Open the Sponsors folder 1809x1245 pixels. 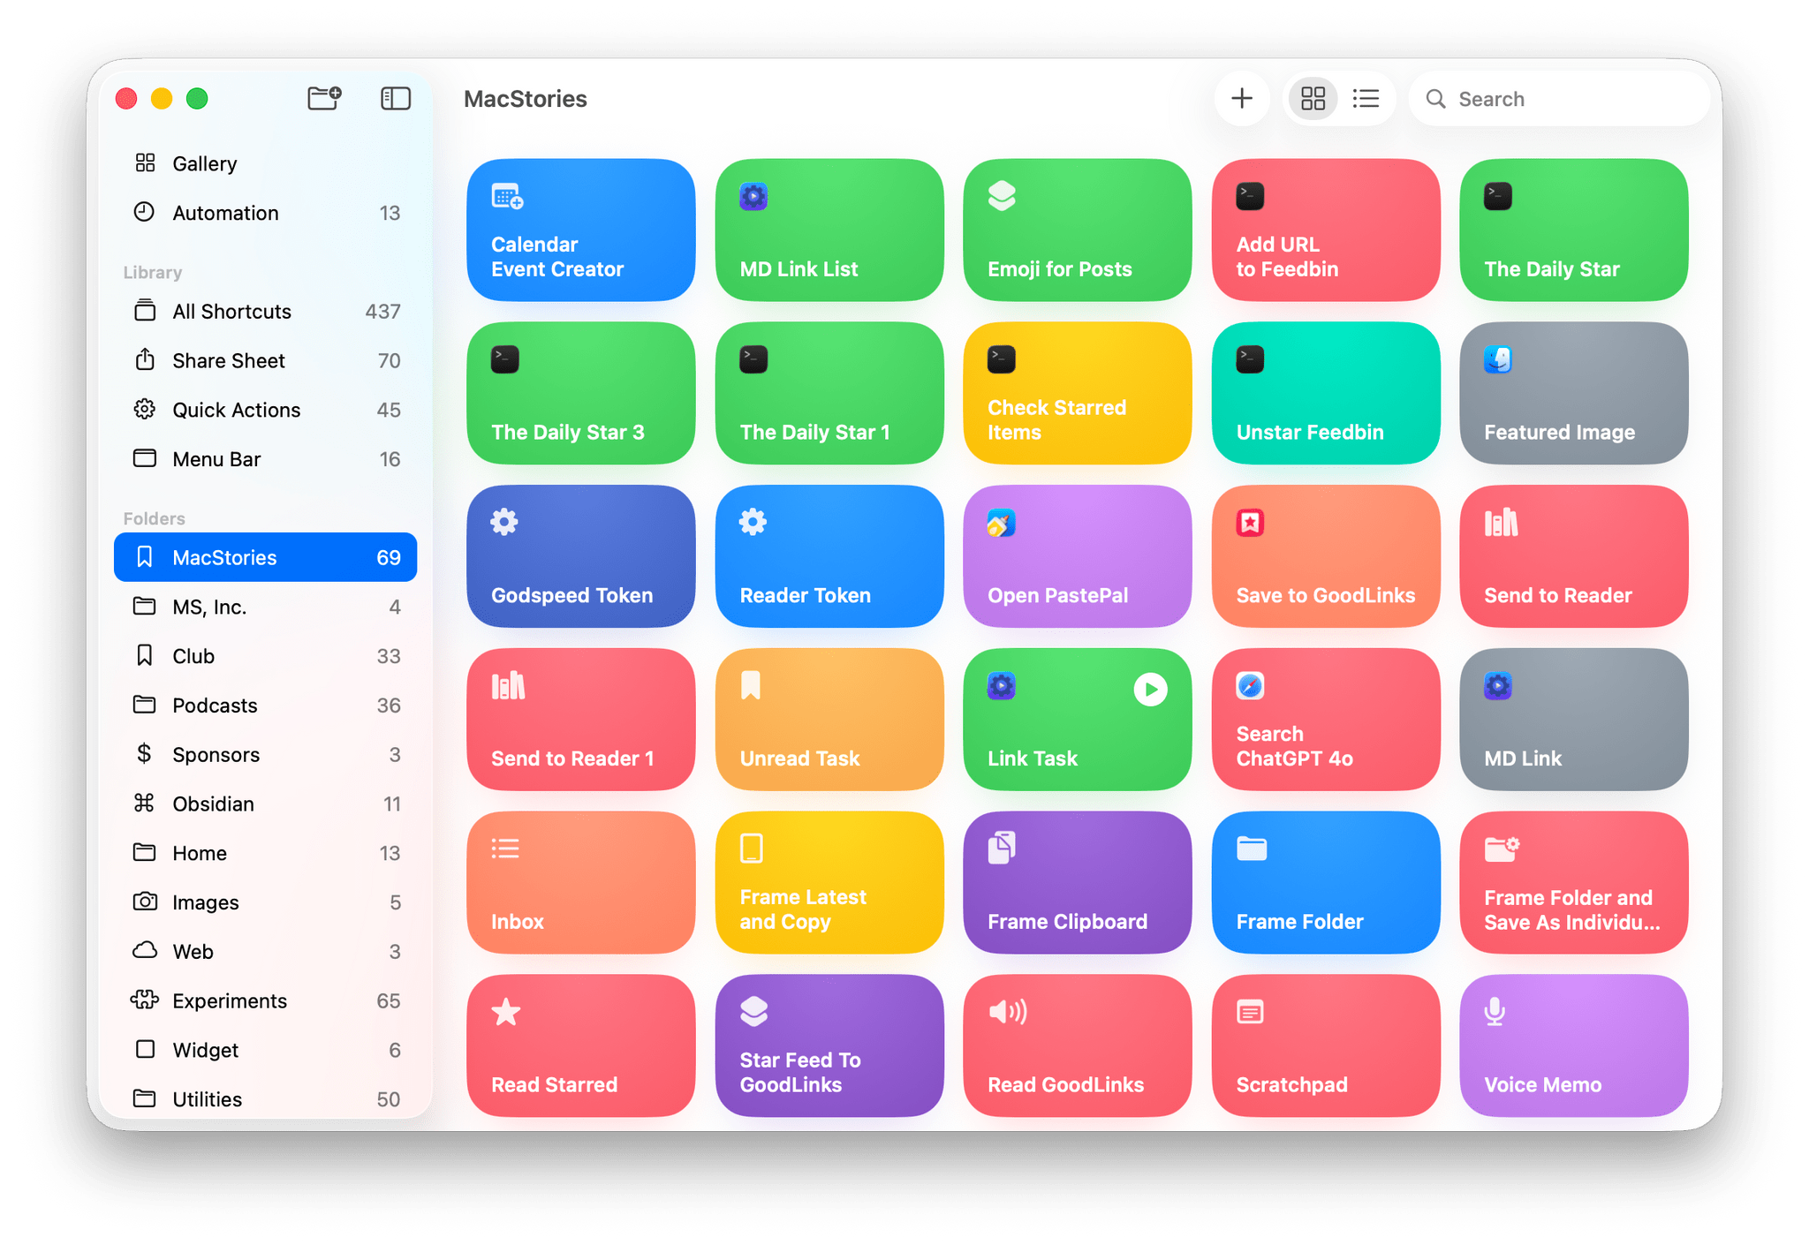[265, 754]
